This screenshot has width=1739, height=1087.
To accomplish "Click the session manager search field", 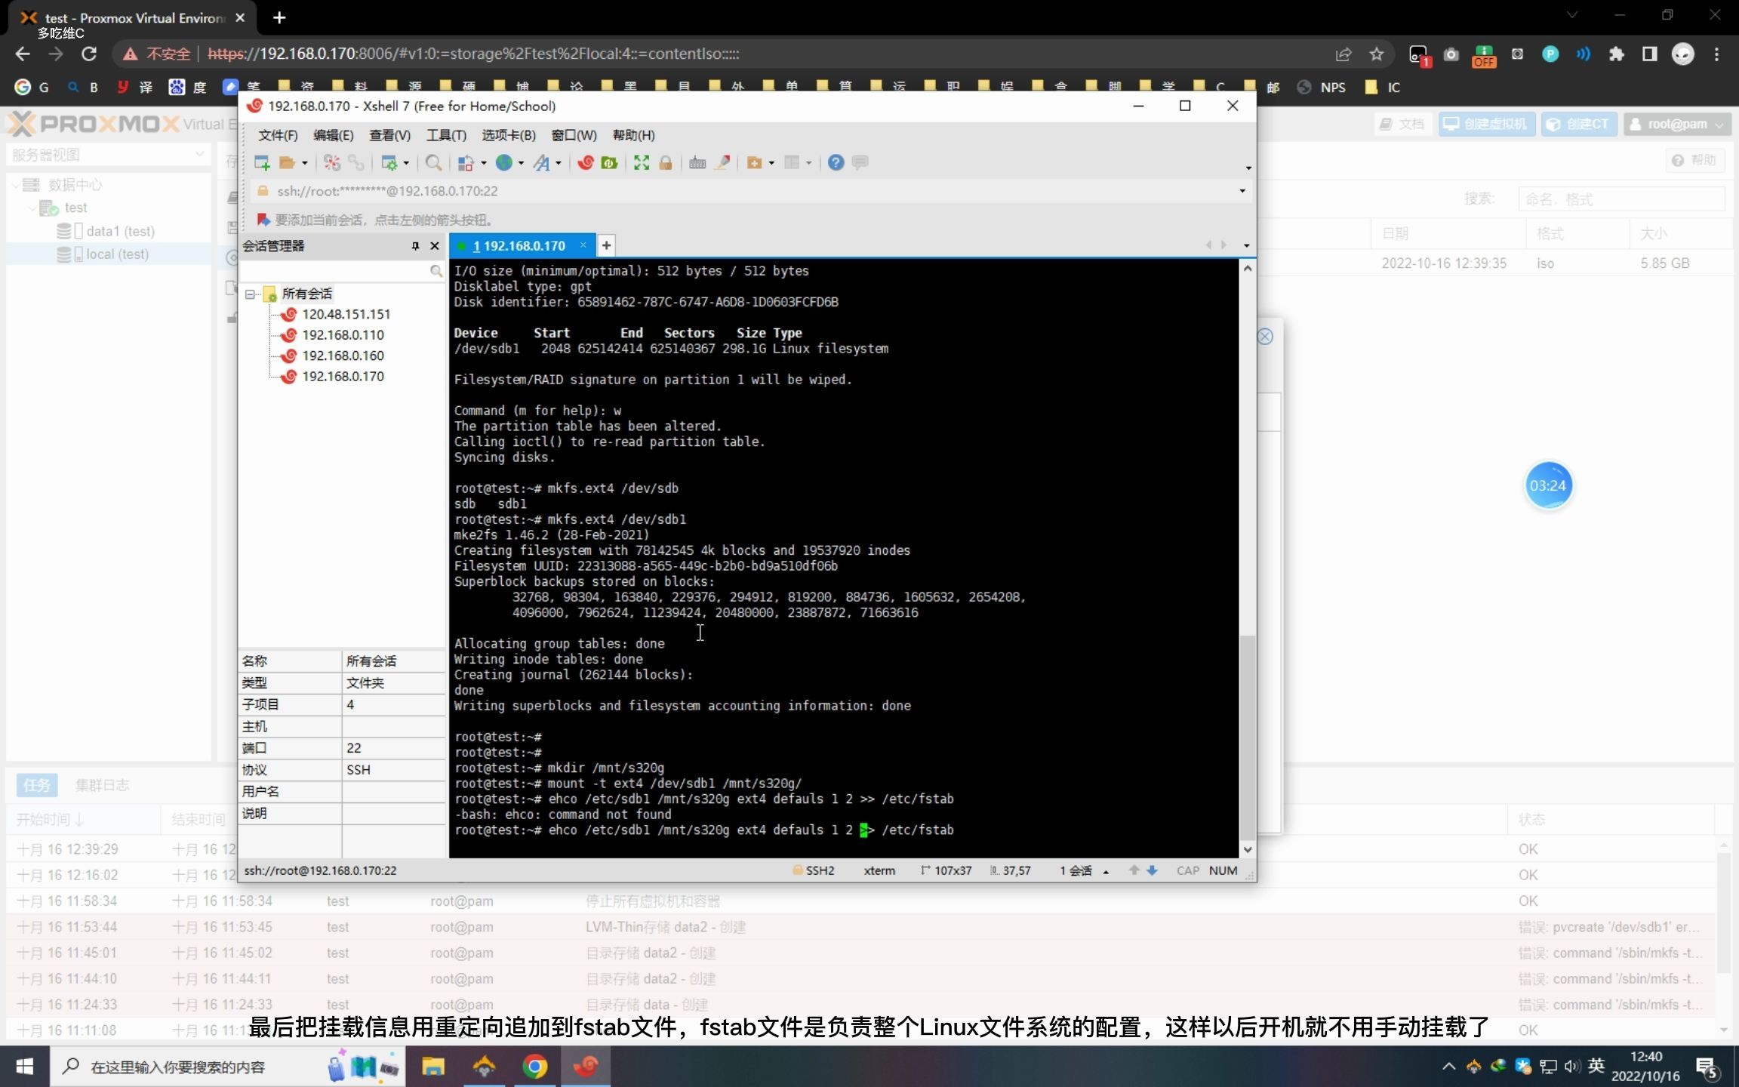I will point(335,270).
